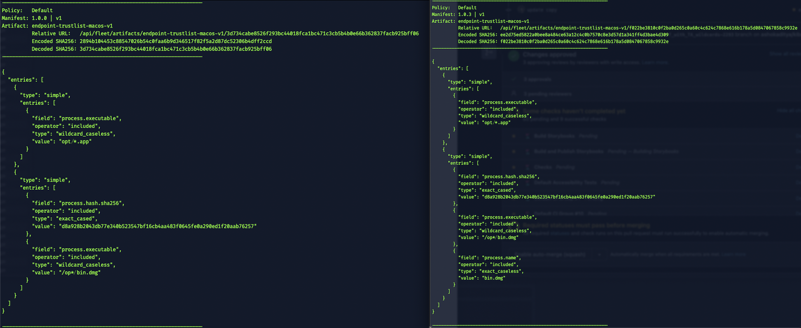Viewport: 801px width, 328px height.
Task: Click right pane type "exact_cased"
Action: (487, 190)
